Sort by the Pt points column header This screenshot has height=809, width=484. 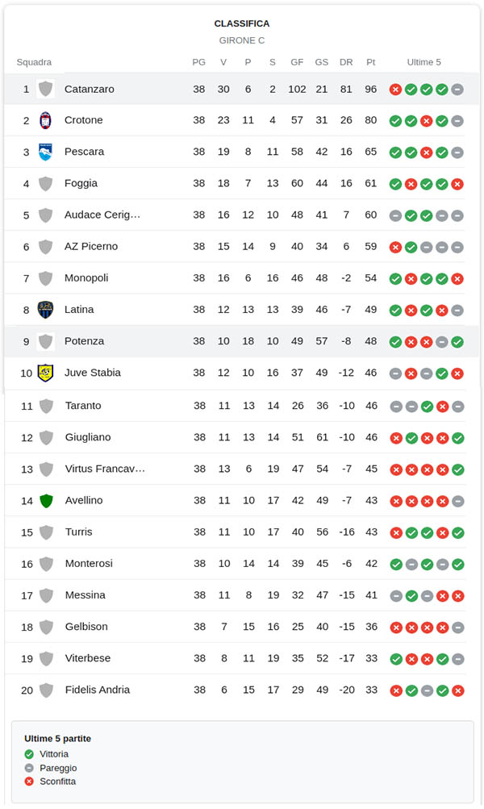[x=371, y=62]
